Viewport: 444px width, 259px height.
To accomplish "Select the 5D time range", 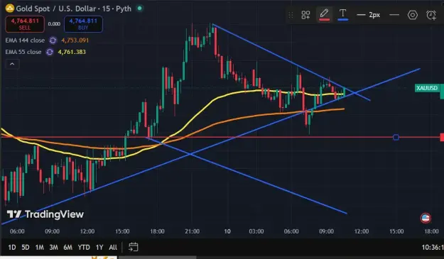I will 26,248.
